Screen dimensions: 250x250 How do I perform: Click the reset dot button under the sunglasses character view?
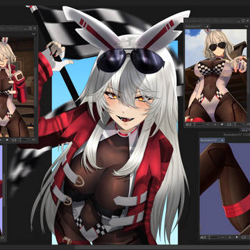[222, 124]
